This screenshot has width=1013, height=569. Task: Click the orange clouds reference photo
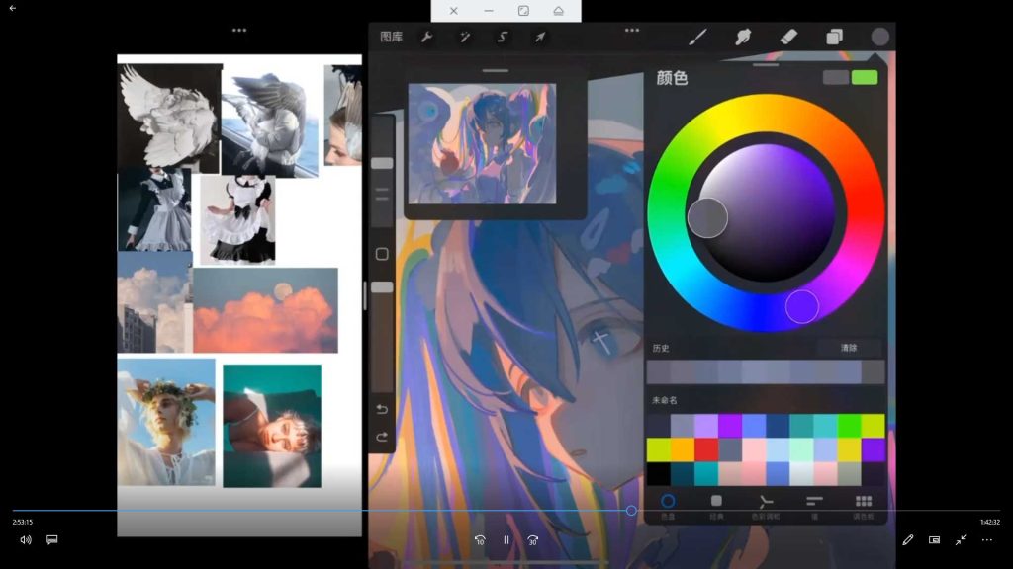click(x=265, y=310)
